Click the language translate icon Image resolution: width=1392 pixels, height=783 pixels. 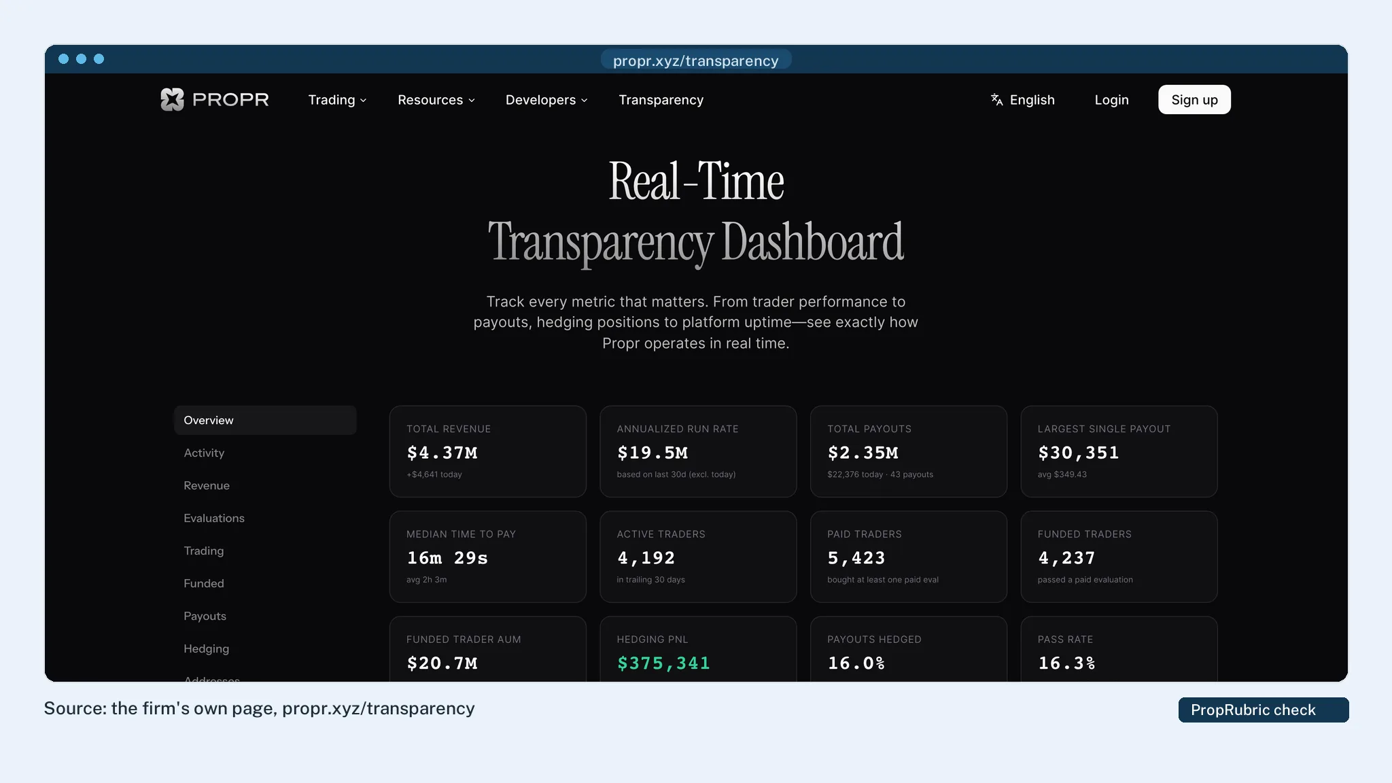996,100
